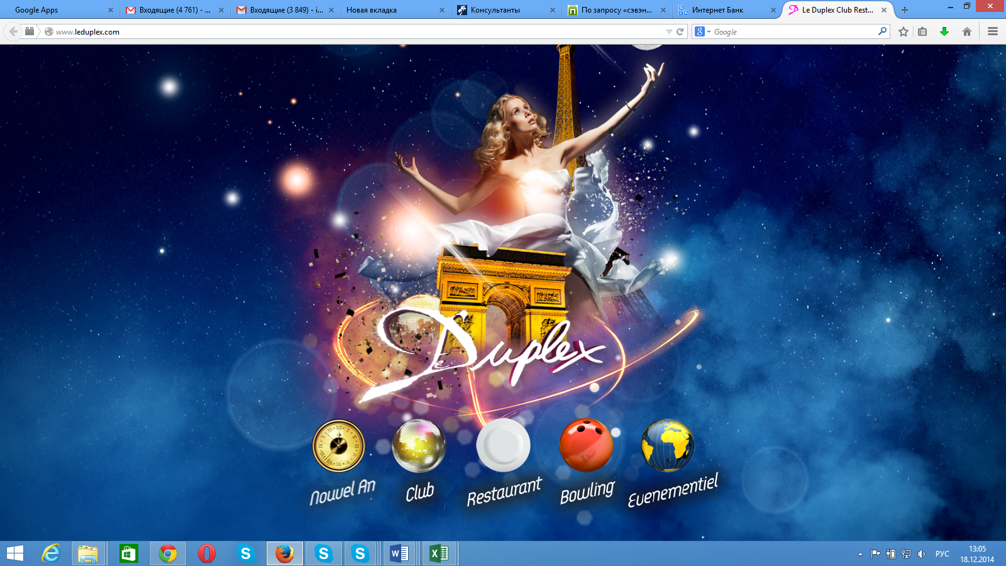Open the Nouvel An clock icon
This screenshot has height=566, width=1006.
point(339,446)
